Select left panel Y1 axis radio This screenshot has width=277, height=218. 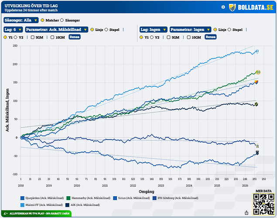[5, 37]
